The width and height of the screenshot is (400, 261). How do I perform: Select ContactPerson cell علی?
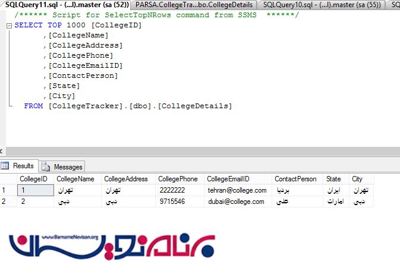(x=298, y=202)
